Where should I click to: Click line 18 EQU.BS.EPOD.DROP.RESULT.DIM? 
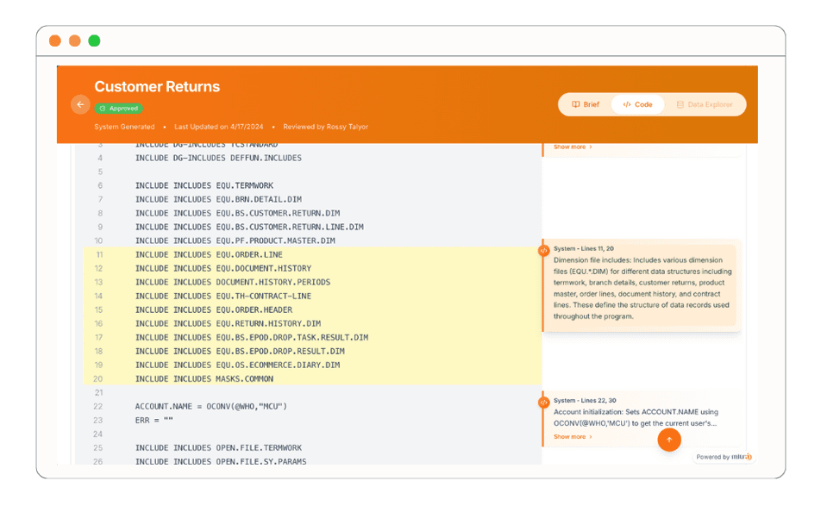[240, 351]
